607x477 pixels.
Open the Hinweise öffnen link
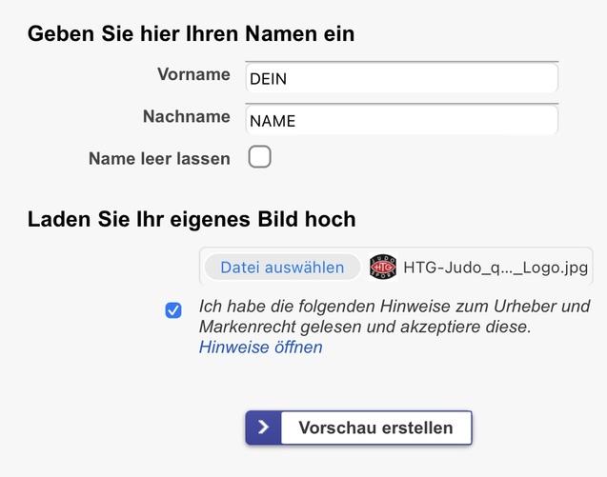tap(260, 348)
